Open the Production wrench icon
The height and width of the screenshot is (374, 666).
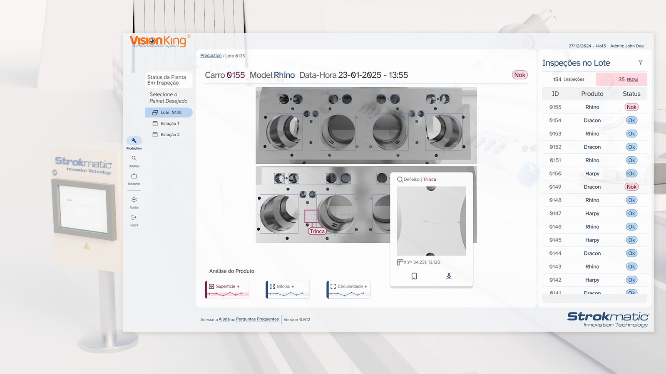[x=134, y=141]
